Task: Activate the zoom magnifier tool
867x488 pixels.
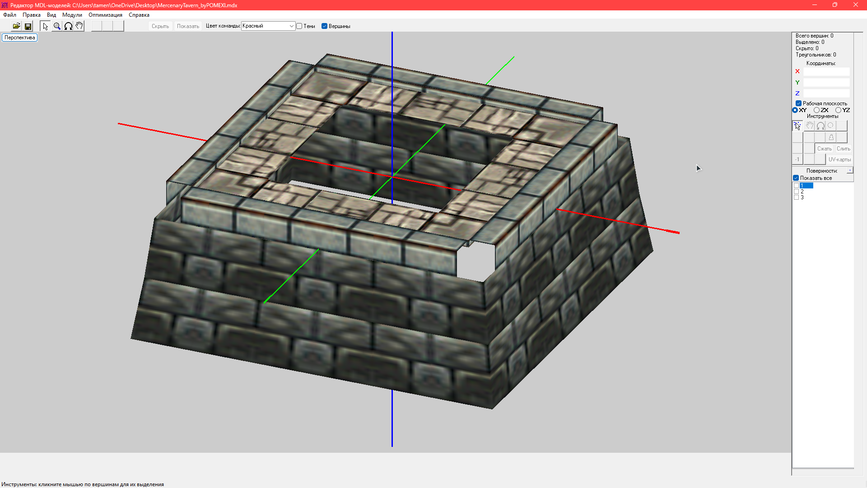Action: tap(57, 26)
